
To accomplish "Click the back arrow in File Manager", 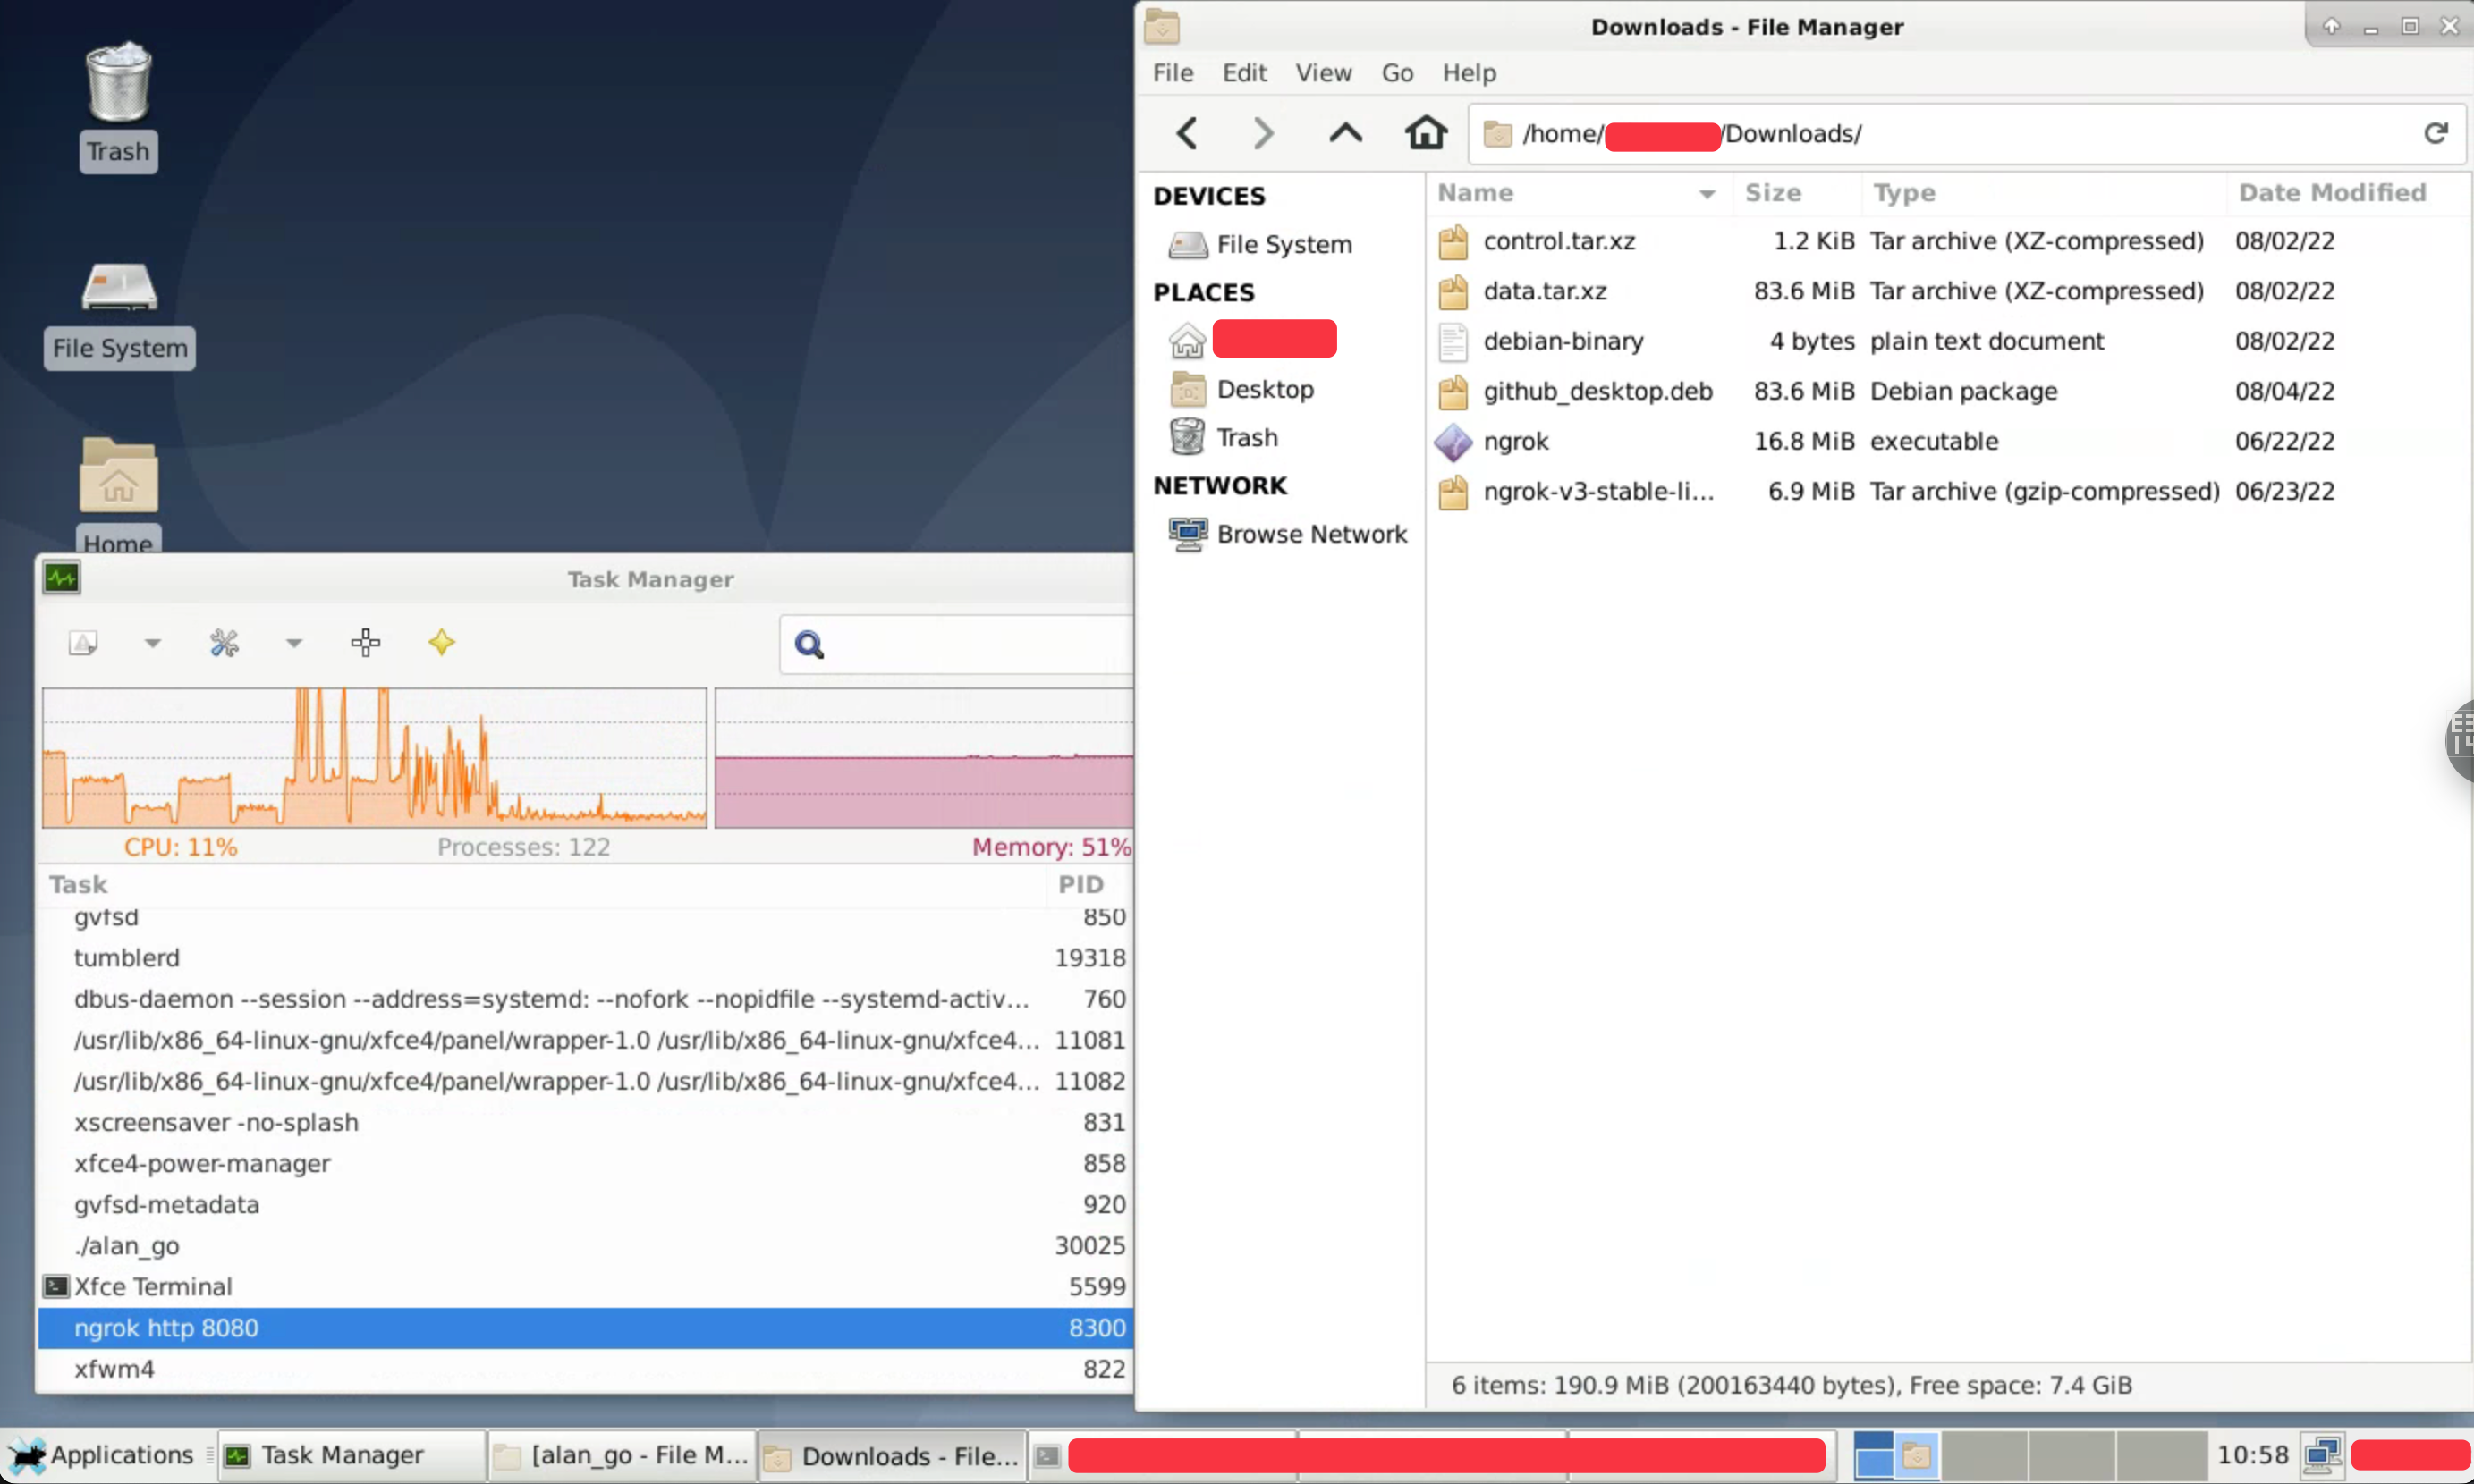I will (x=1188, y=133).
